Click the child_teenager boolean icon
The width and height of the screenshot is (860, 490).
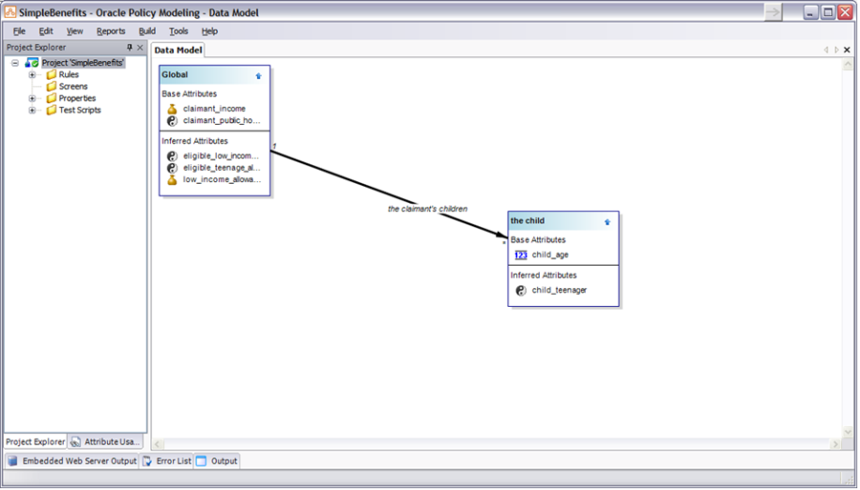[521, 290]
